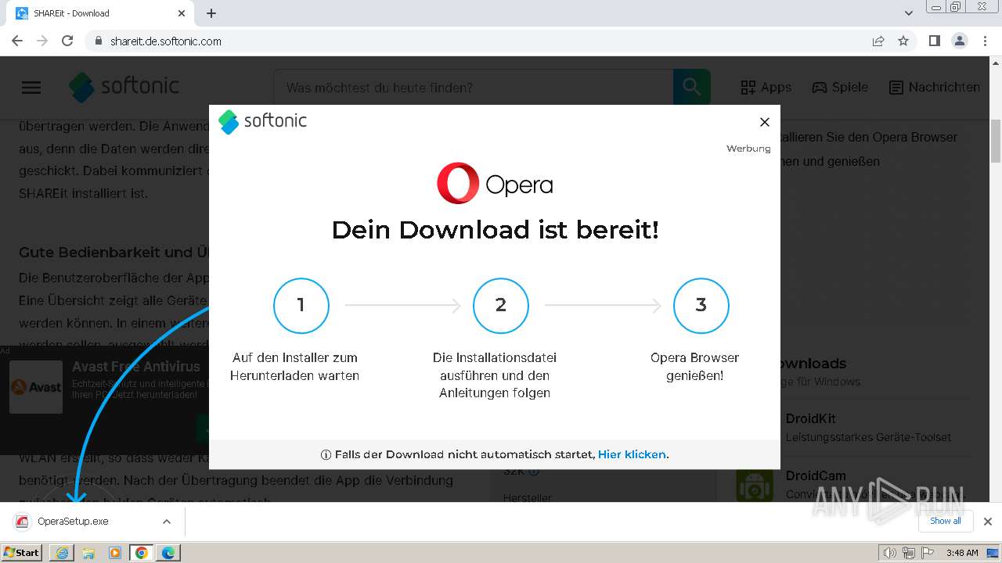Bookmark this page with the star

[903, 41]
